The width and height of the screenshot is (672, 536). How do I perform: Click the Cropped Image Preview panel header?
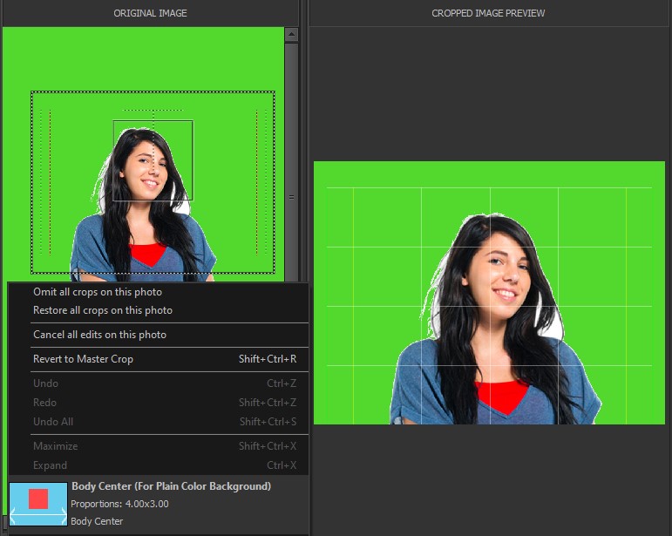coord(488,13)
